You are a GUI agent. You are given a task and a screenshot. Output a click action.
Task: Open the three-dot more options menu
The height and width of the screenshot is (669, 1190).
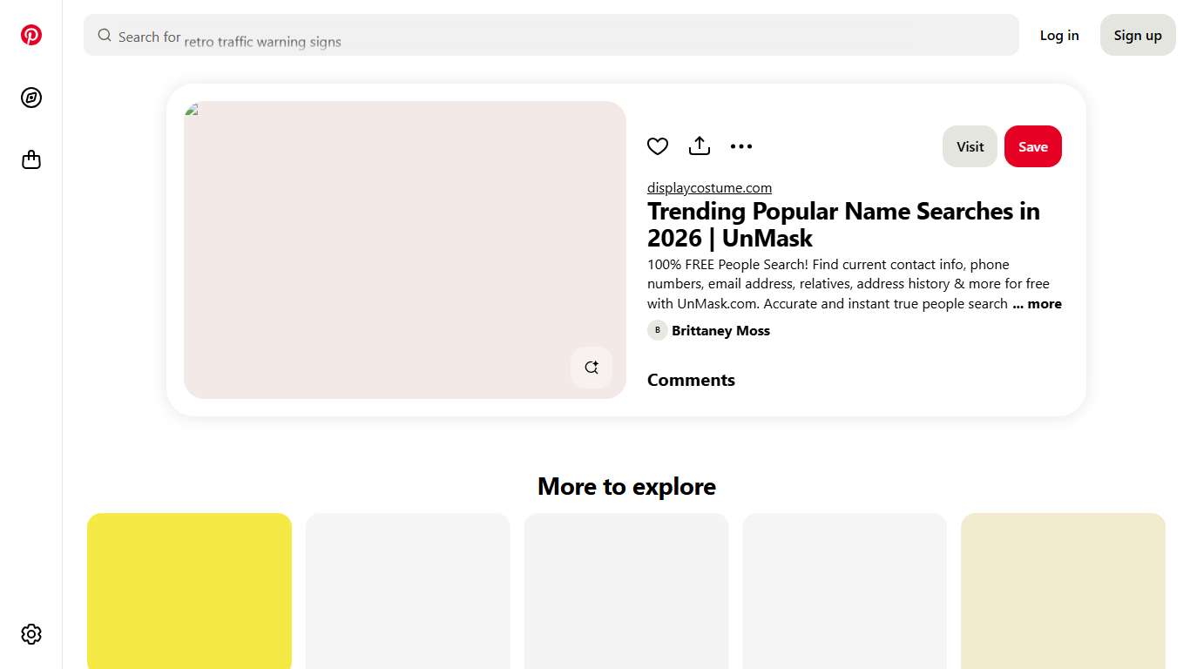(x=741, y=145)
